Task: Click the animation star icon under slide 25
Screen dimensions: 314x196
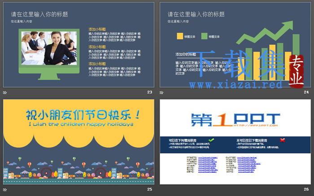Action: [x=5, y=189]
